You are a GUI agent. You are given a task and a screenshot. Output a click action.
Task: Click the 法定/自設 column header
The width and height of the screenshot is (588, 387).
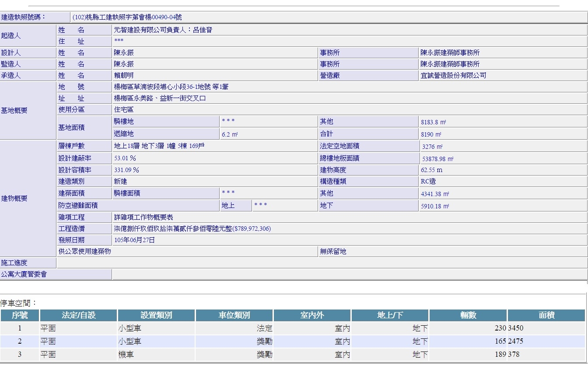tap(78, 315)
